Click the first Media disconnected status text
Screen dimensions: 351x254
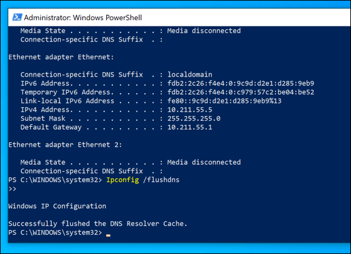point(204,31)
